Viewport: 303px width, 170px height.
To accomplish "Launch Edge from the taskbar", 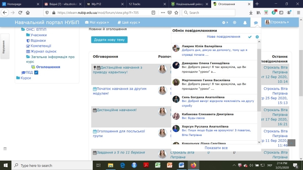I will [123, 165].
